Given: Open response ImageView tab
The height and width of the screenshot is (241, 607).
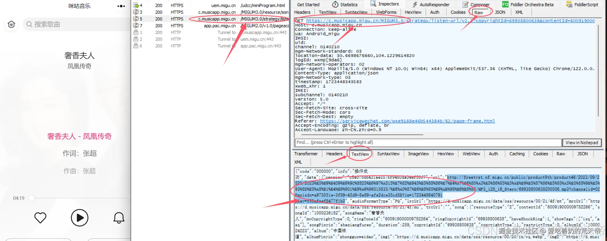Looking at the screenshot, I should [418, 154].
